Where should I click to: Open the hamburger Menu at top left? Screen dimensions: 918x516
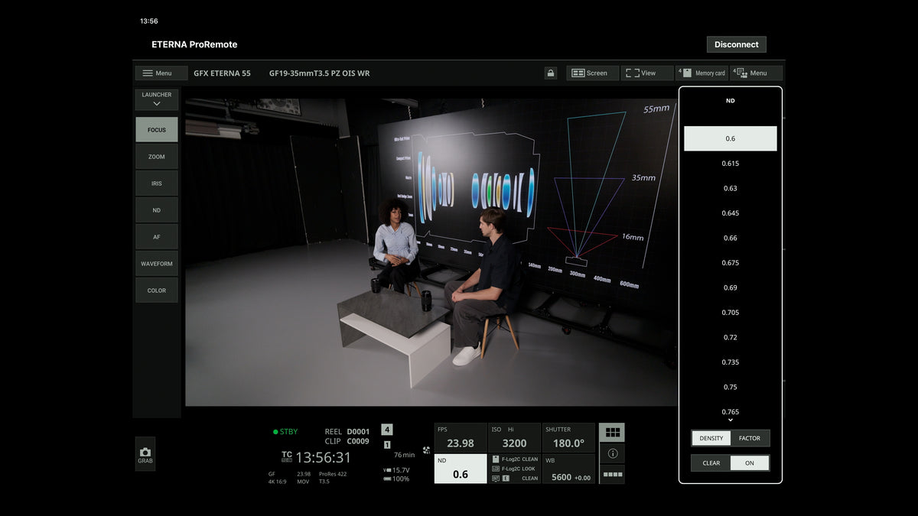[161, 73]
